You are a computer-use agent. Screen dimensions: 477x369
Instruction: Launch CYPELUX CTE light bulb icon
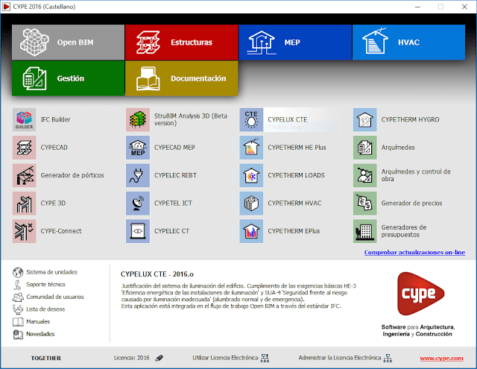[251, 119]
